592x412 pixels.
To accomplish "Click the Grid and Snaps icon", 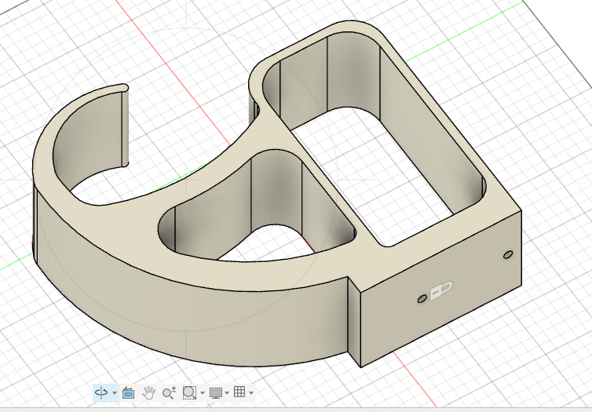I will click(x=240, y=392).
